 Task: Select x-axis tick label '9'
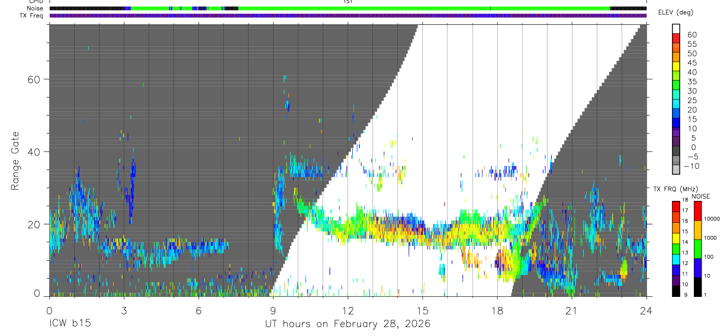click(273, 310)
